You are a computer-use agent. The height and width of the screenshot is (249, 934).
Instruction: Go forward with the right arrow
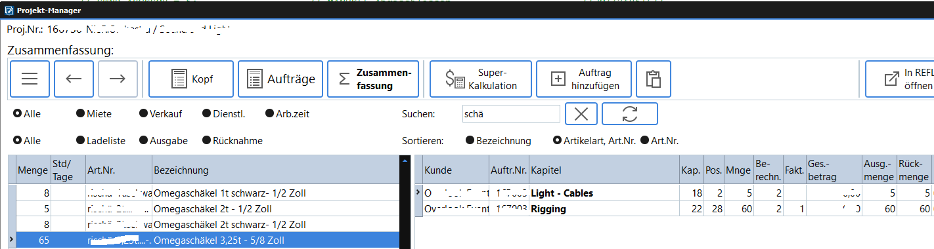point(118,79)
